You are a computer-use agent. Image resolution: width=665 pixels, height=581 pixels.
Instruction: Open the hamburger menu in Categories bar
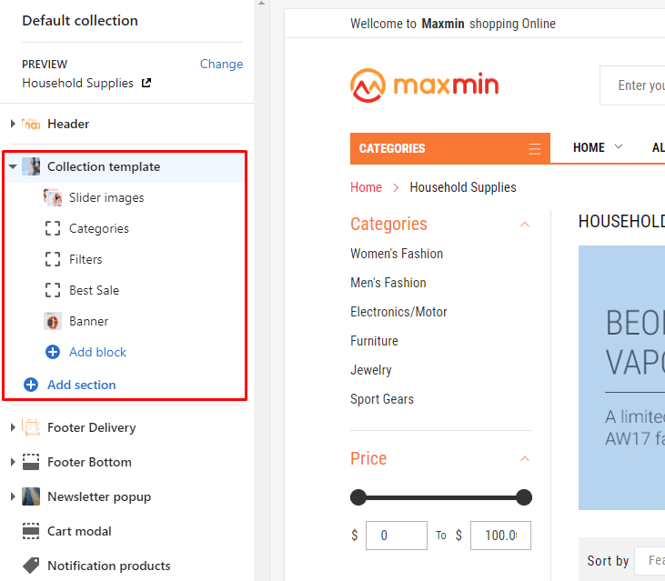[x=534, y=148]
